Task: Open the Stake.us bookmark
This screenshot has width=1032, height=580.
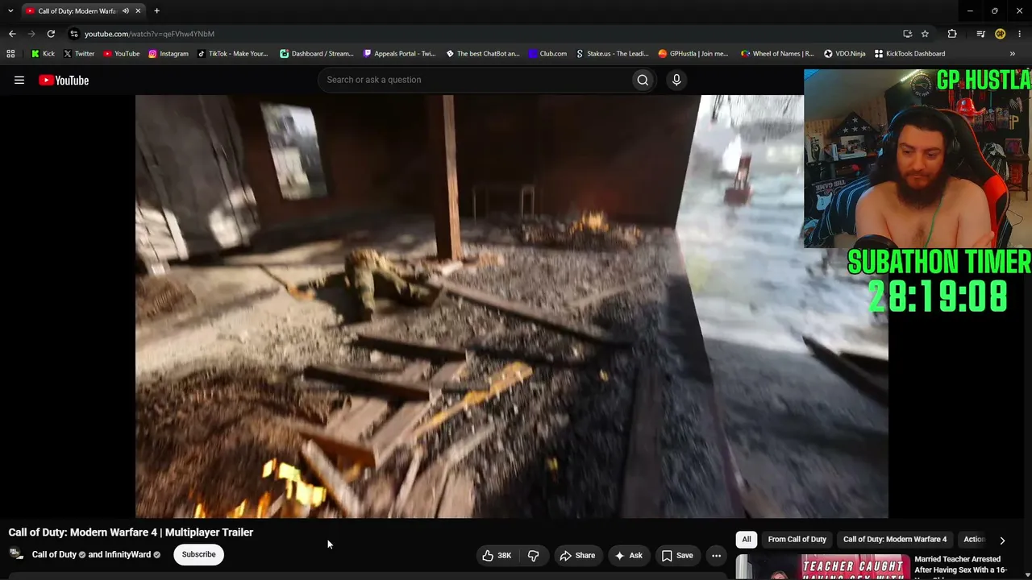Action: tap(612, 54)
